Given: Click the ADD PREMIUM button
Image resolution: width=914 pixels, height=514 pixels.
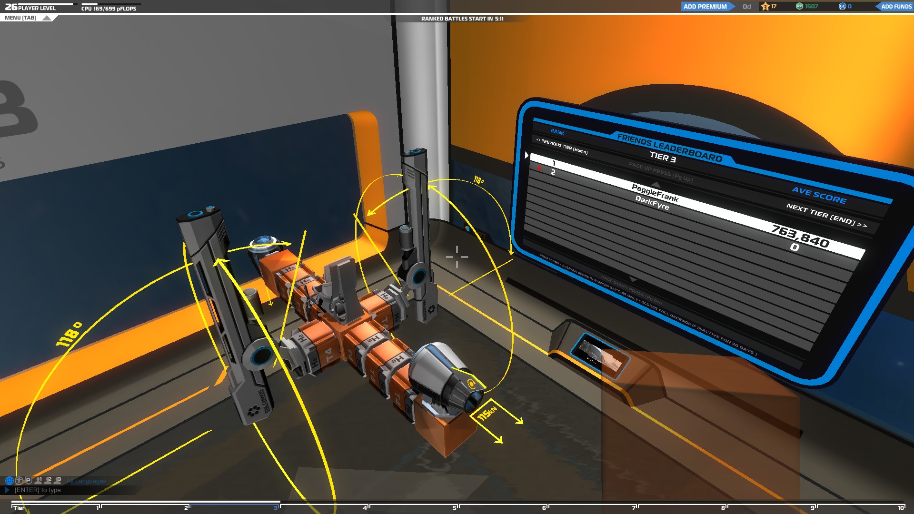Looking at the screenshot, I should 705,7.
